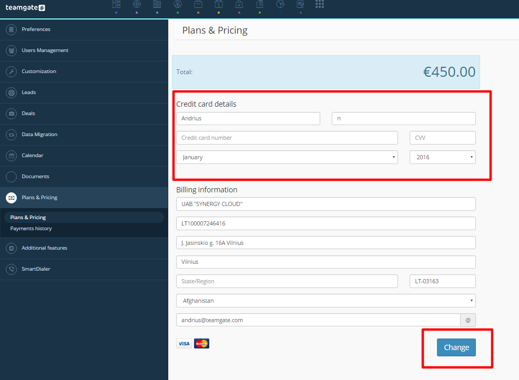The height and width of the screenshot is (380, 519).
Task: Open the companies building icon in top bar
Action: [x=157, y=4]
